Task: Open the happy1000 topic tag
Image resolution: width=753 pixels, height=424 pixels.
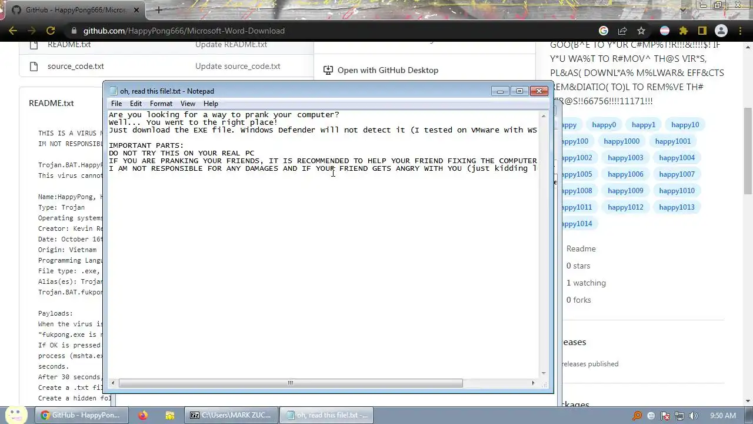Action: [621, 141]
